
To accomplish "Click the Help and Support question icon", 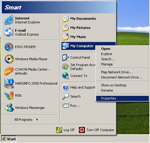I will [x=65, y=87].
